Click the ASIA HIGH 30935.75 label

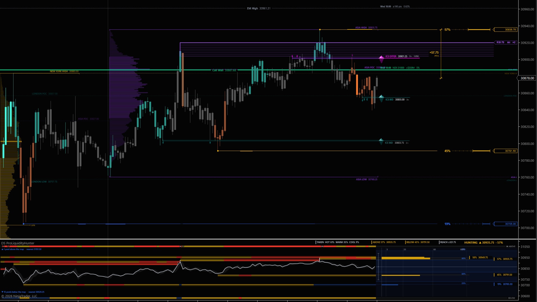(x=366, y=28)
